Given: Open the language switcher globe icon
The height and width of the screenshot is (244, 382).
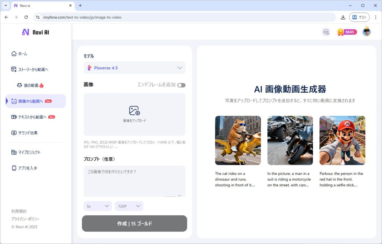Looking at the screenshot, I should point(326,32).
